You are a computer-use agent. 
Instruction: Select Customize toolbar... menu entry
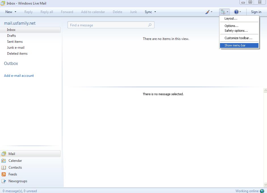tap(239, 38)
